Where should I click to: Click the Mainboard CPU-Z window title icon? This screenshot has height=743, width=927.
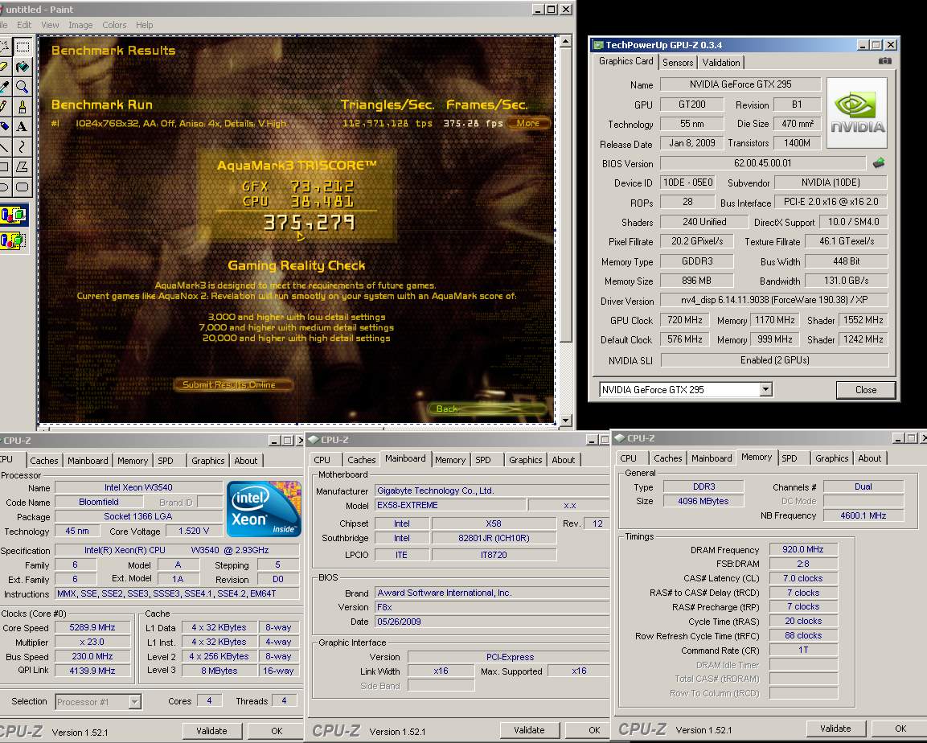(x=314, y=439)
